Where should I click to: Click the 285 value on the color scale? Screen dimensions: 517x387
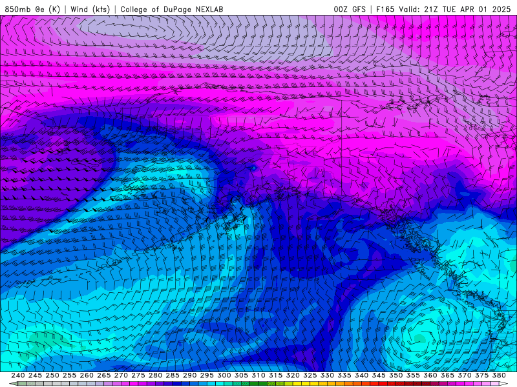[x=173, y=375]
